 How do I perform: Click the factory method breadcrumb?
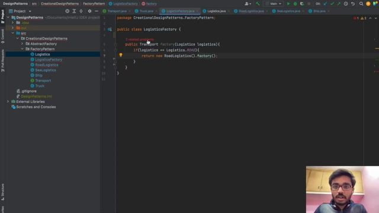point(149,4)
